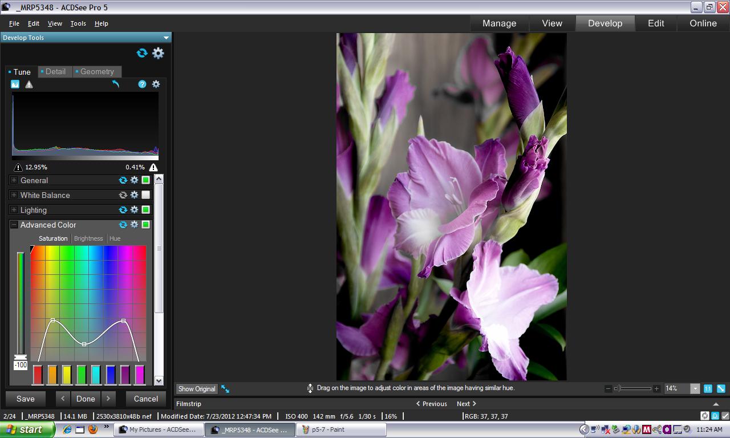Click the undo arrow above the histogram

point(116,84)
